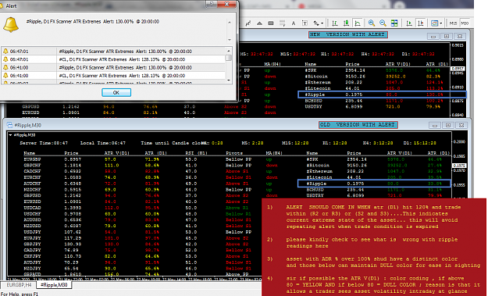488x296 pixels.
Task: Maximize the upper chart window
Action: [447, 37]
